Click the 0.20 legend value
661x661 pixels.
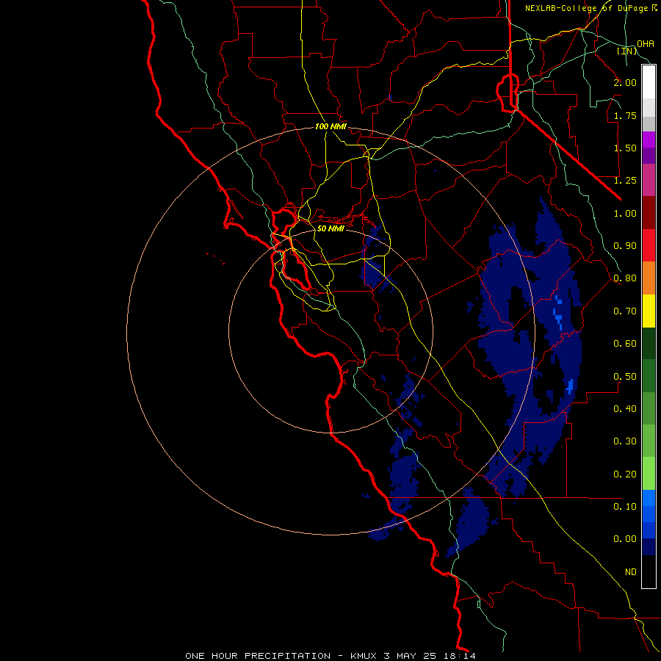point(625,474)
